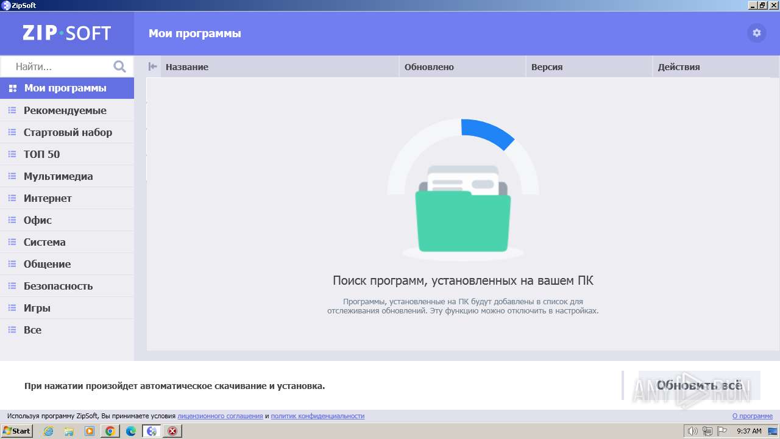The image size is (780, 439).
Task: Select Мои программы in sidebar
Action: [67, 88]
